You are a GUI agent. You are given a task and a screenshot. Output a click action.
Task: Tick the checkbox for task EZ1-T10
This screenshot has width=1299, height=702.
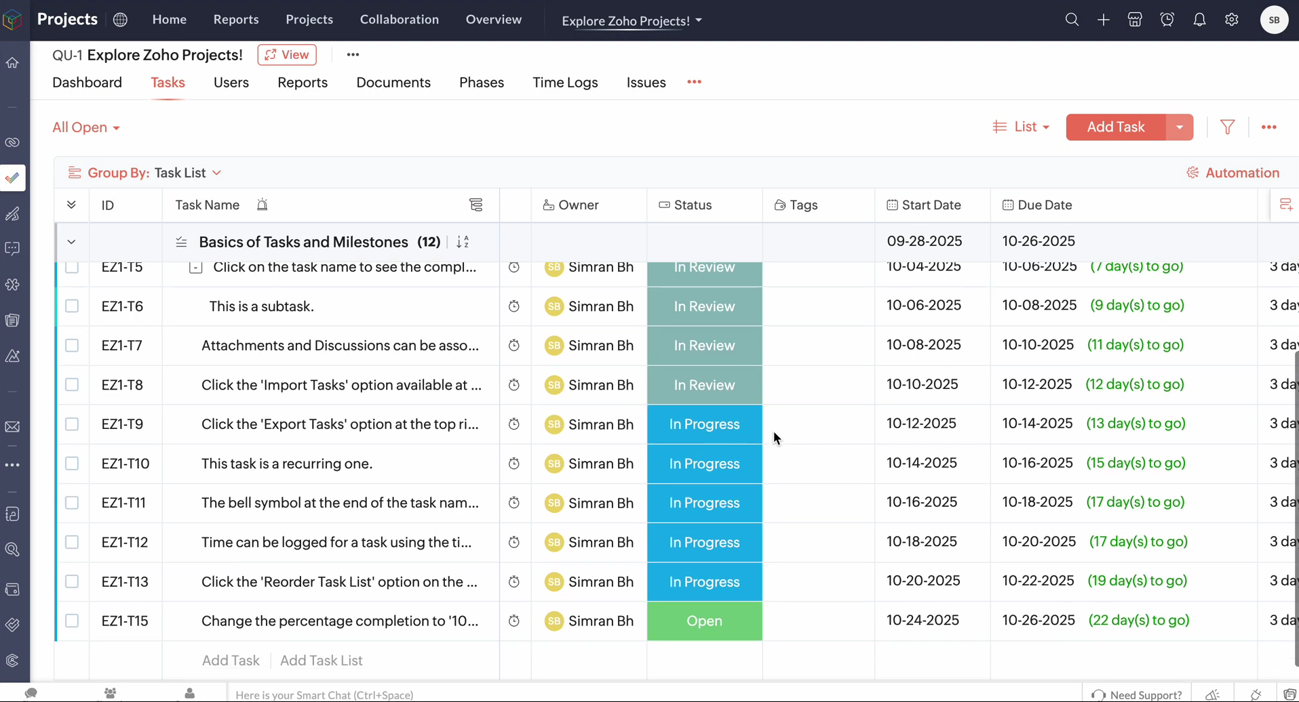[72, 463]
